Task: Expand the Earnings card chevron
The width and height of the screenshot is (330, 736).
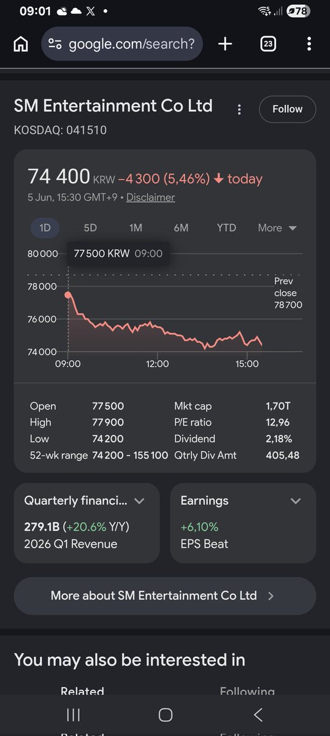Action: (x=296, y=500)
